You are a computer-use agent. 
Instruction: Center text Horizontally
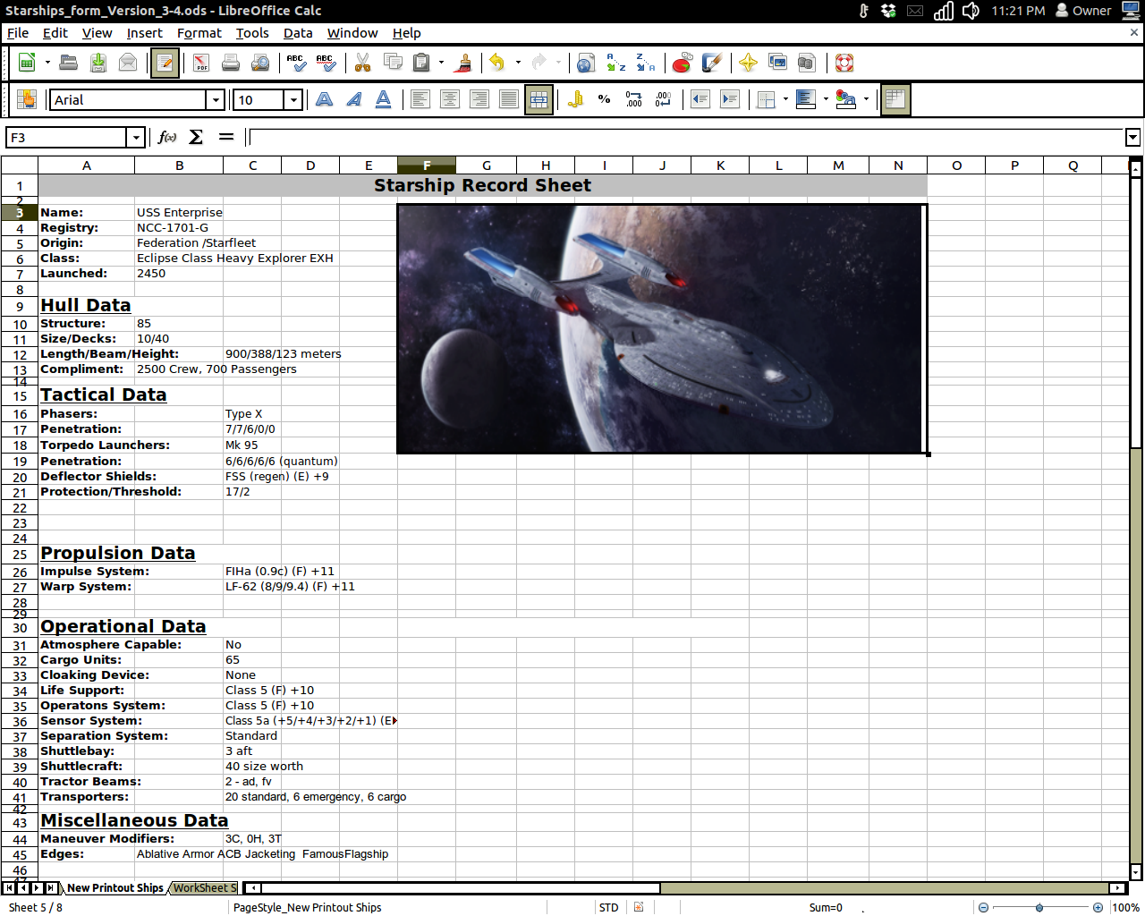coord(449,99)
